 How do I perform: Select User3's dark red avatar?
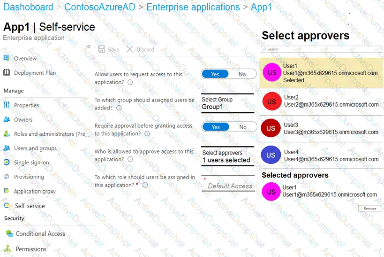coord(271,128)
